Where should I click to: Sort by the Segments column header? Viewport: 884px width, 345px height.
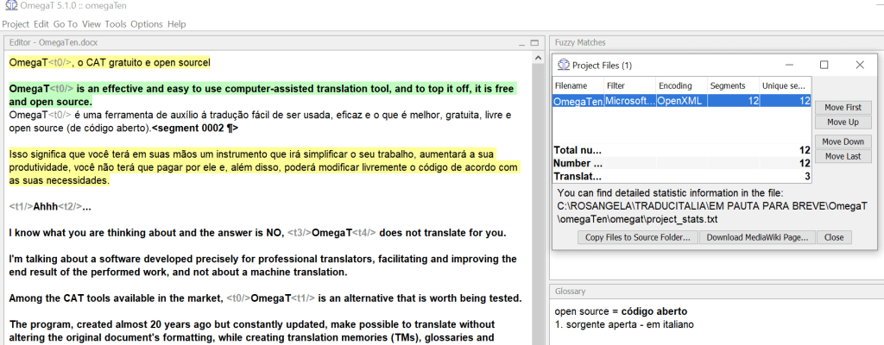733,85
